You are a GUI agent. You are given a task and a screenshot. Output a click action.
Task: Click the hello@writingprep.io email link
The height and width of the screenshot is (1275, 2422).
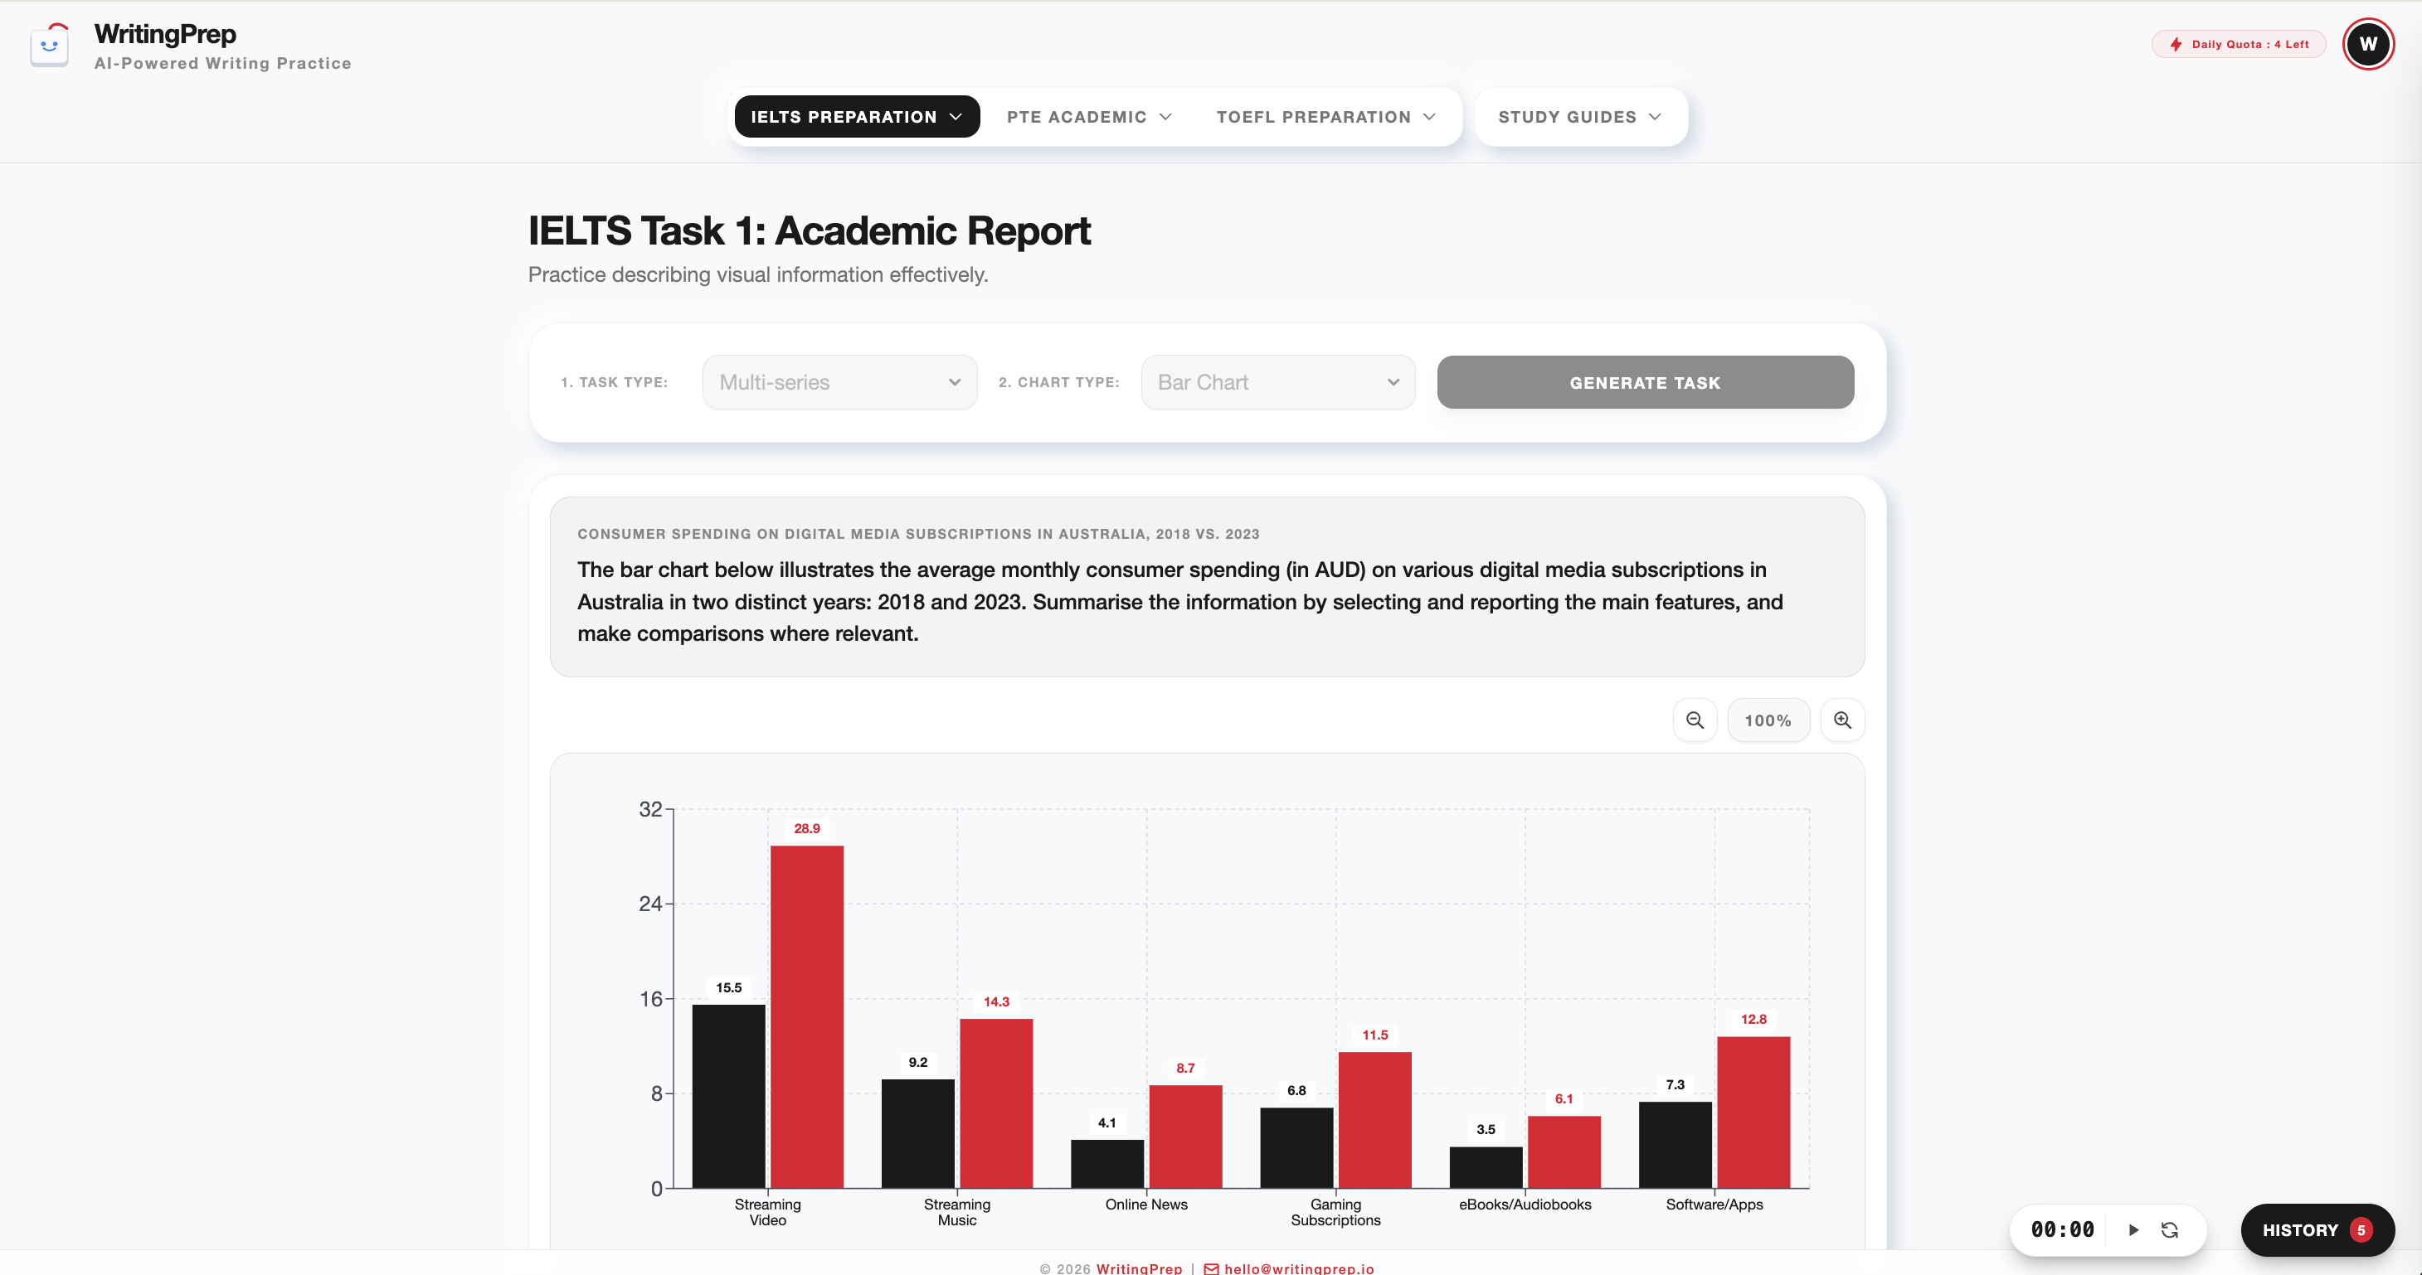coord(1298,1268)
